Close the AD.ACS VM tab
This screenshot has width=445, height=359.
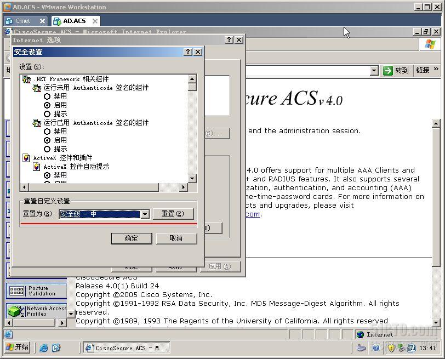[95, 21]
